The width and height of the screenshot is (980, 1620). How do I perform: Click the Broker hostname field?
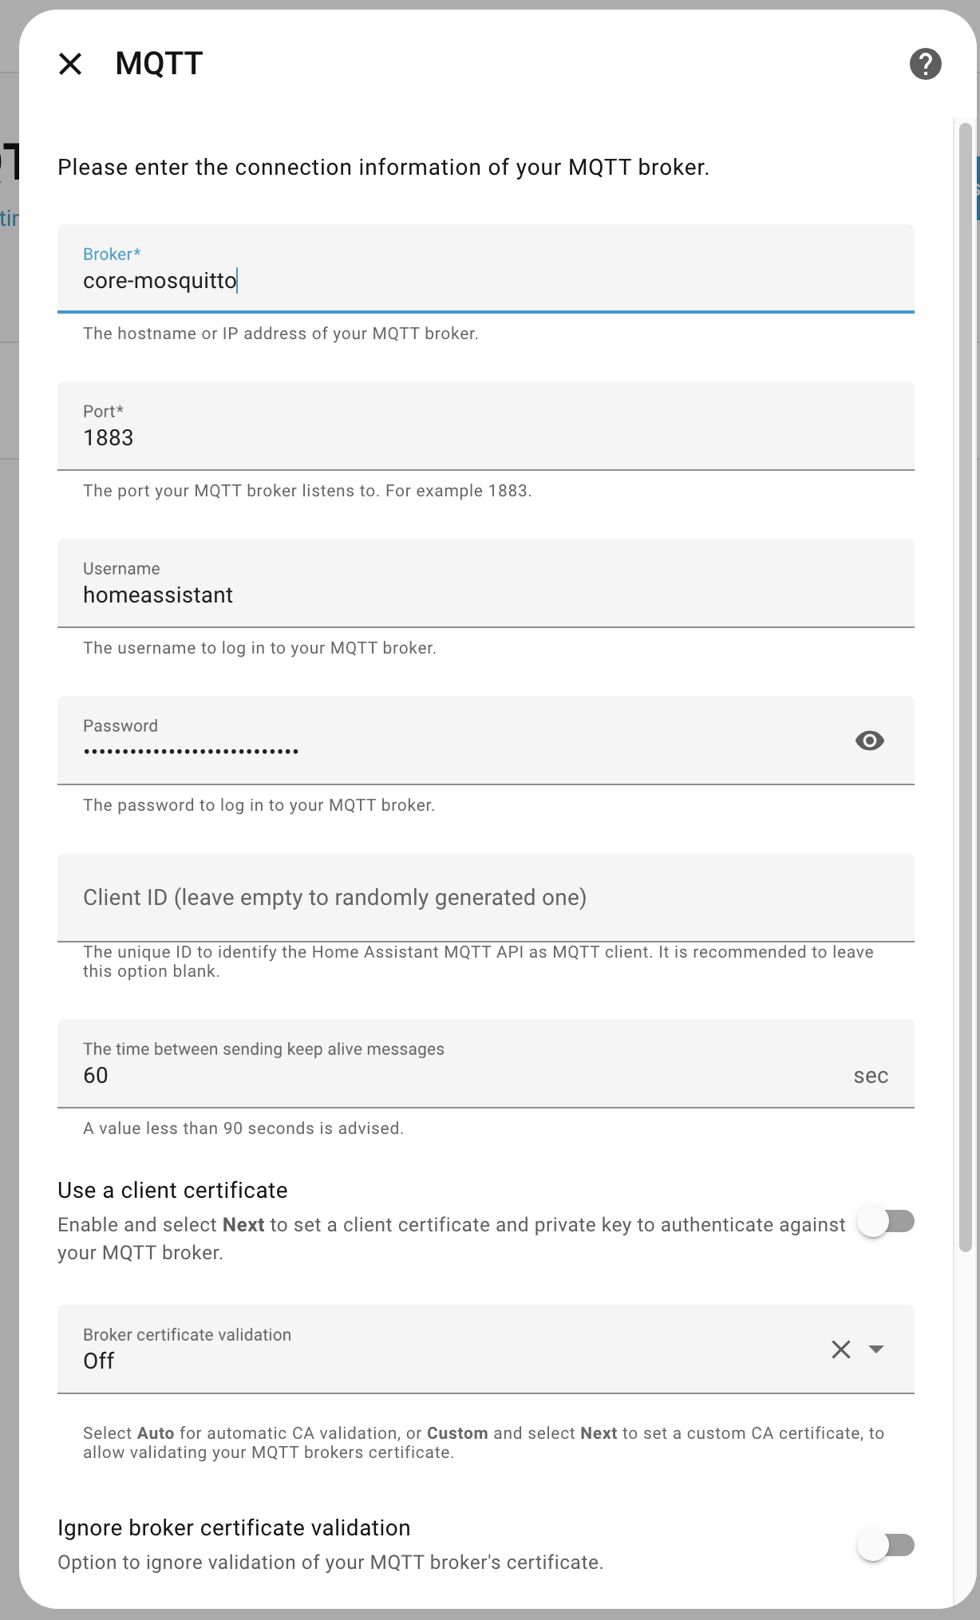(485, 280)
